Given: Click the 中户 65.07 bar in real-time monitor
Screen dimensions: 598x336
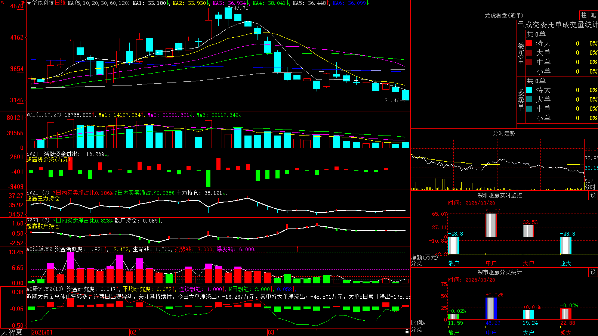Looking at the screenshot, I should (491, 225).
